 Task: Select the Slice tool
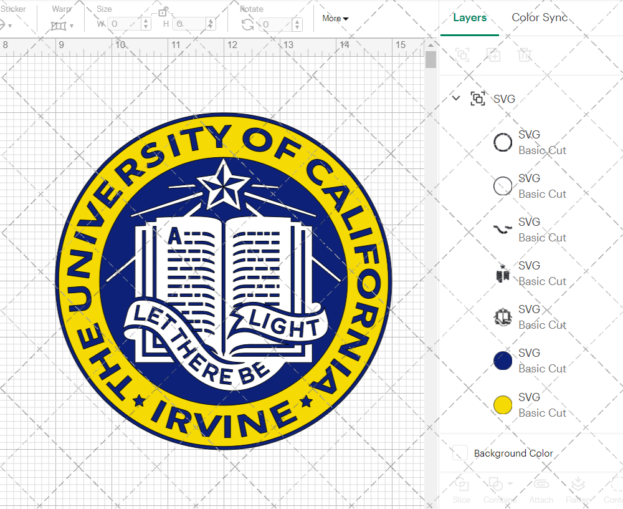click(461, 490)
